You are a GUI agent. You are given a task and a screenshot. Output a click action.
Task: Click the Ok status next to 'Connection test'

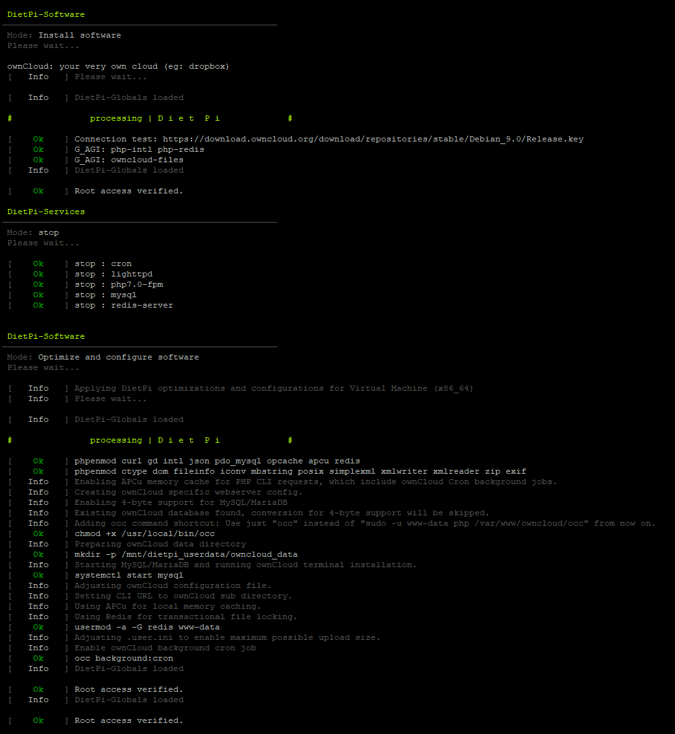38,139
